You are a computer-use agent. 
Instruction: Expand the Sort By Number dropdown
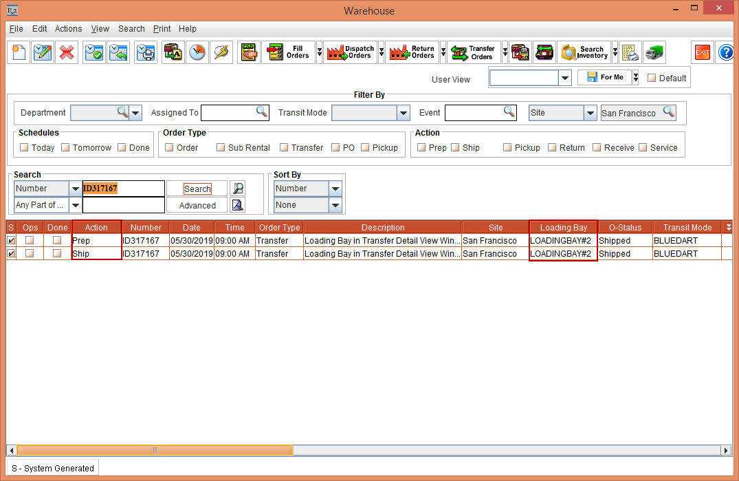335,189
